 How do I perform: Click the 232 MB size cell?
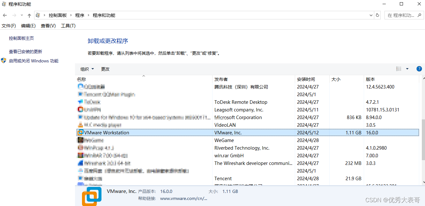(x=354, y=163)
